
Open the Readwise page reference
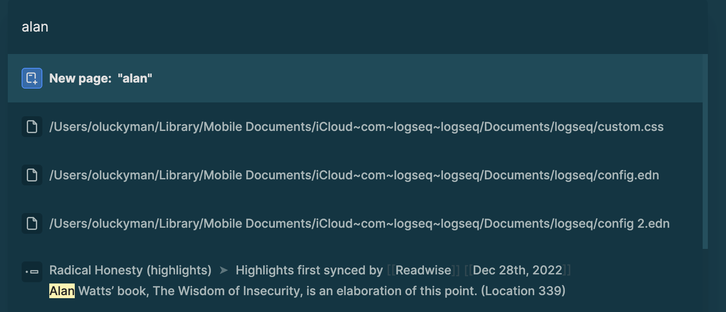(x=423, y=270)
